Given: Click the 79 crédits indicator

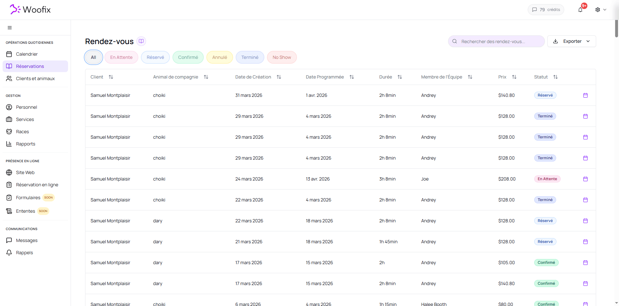Looking at the screenshot, I should (x=546, y=10).
